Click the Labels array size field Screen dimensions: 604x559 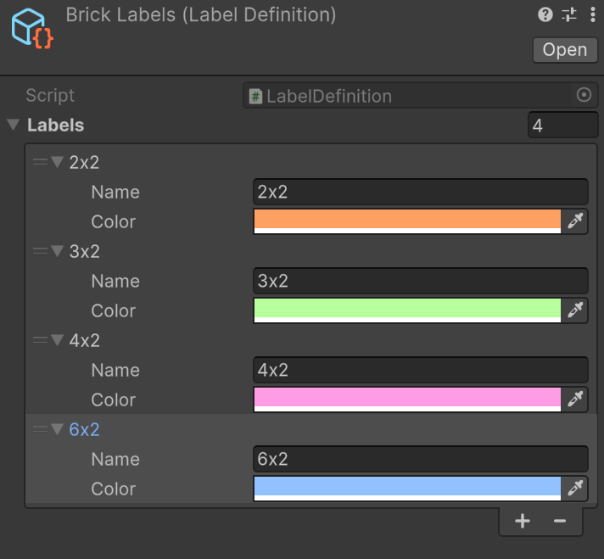(x=562, y=126)
